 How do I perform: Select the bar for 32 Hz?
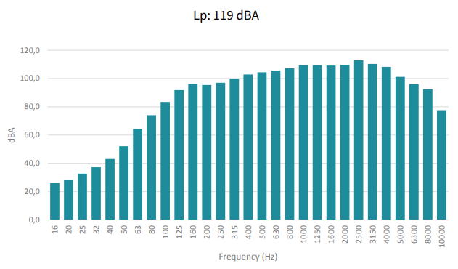click(x=96, y=193)
